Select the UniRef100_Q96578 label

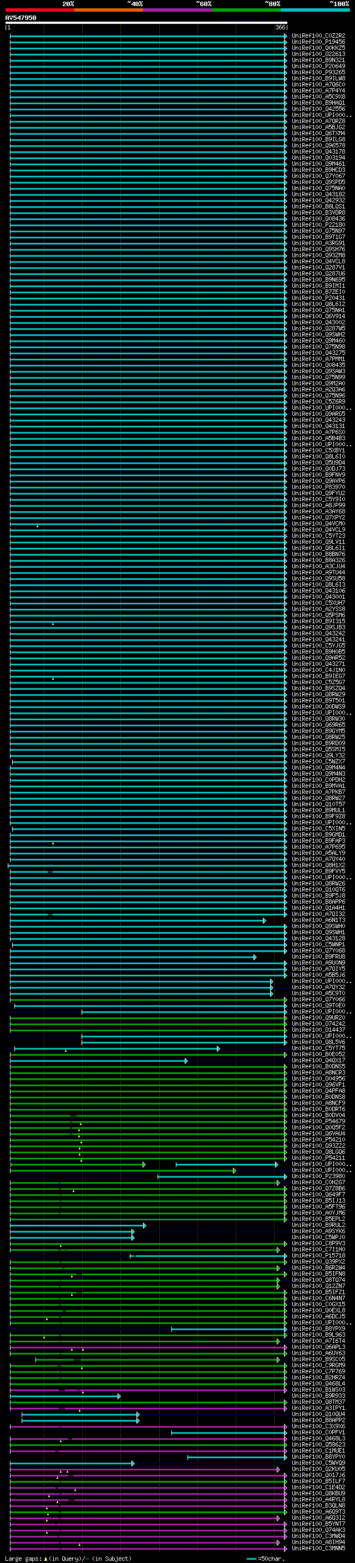click(x=318, y=146)
